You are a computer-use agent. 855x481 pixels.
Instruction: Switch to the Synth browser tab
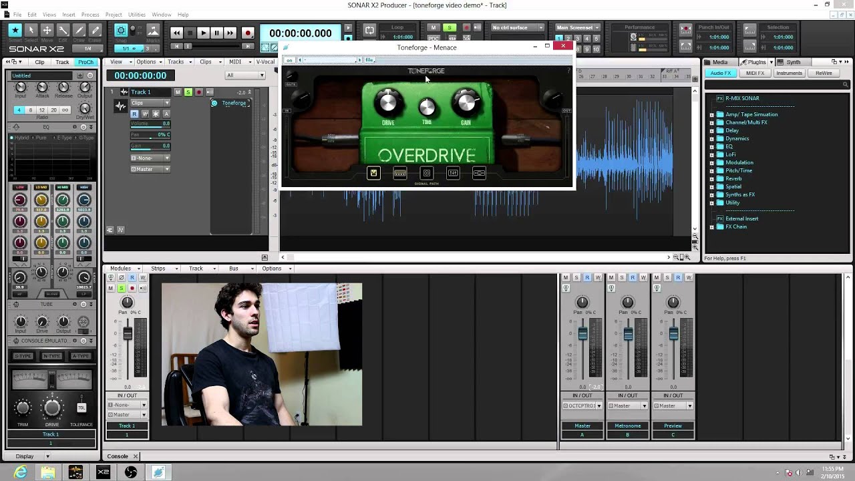tap(793, 62)
